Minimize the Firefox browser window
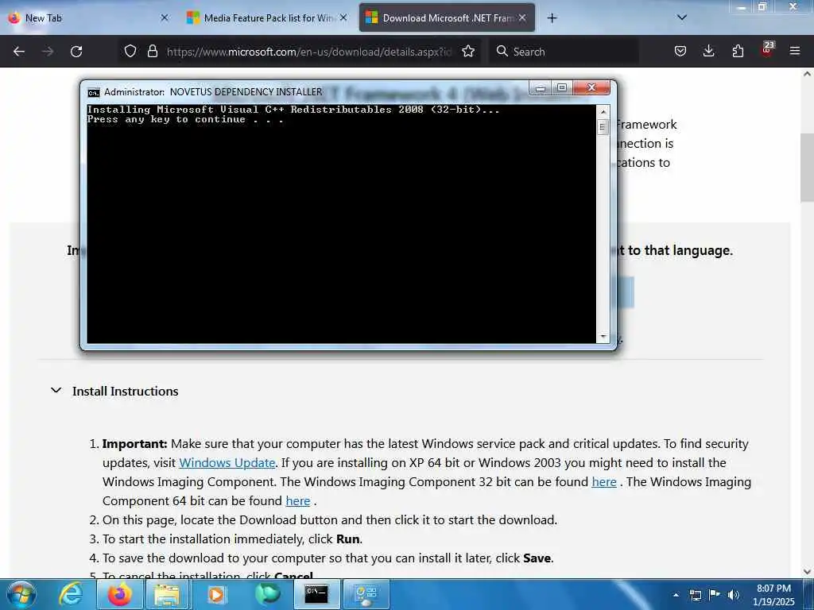The width and height of the screenshot is (814, 610). click(x=742, y=6)
